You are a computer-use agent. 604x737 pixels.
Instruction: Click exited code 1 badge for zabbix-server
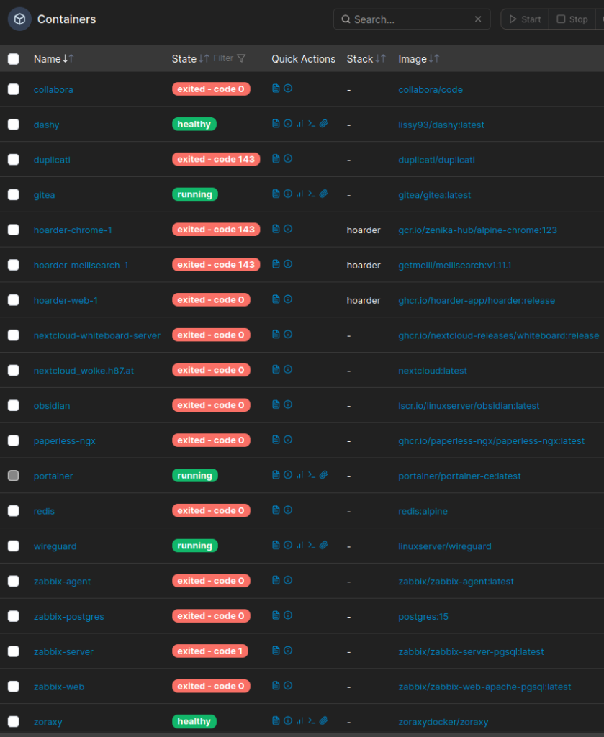(209, 651)
